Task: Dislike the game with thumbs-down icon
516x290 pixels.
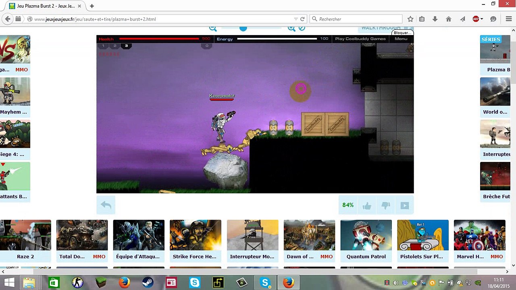Action: (x=386, y=205)
